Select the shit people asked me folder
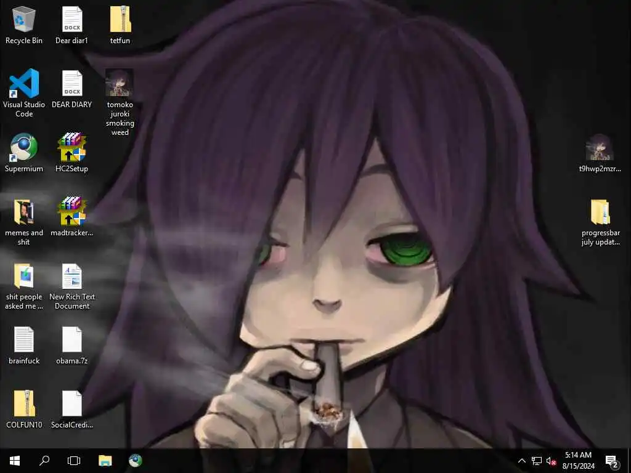This screenshot has width=631, height=473. point(24,286)
